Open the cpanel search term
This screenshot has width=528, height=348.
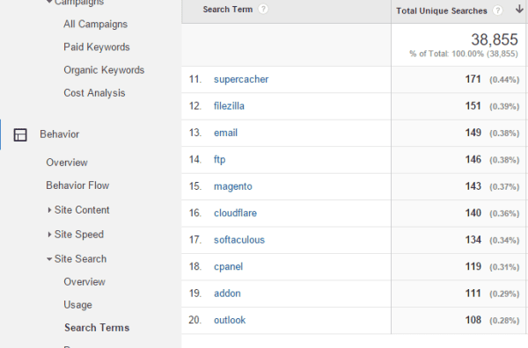coord(228,266)
